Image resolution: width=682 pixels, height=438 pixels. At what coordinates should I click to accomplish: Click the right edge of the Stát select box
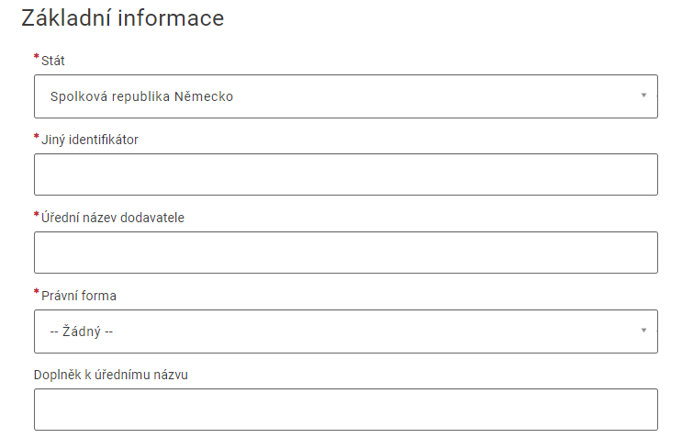[x=655, y=96]
